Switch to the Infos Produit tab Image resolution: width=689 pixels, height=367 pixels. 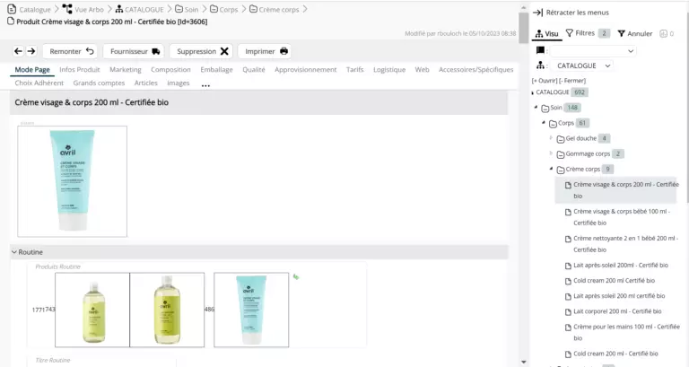[x=80, y=69]
